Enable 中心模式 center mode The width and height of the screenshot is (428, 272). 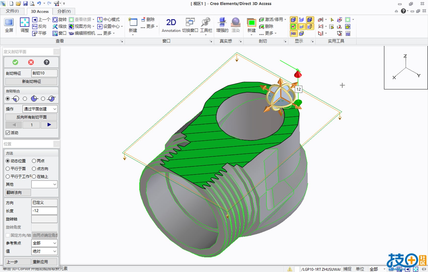[x=109, y=20]
